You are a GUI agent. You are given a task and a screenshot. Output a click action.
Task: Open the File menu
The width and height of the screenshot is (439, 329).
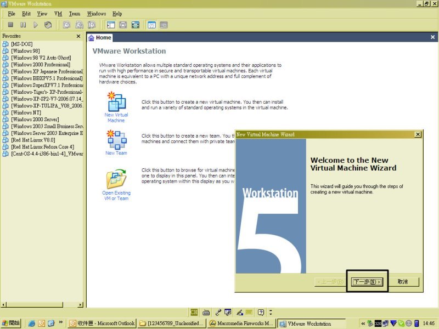12,14
